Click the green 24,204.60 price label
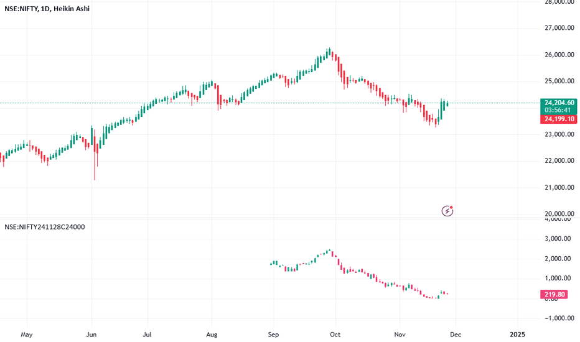The image size is (580, 342). coord(559,103)
